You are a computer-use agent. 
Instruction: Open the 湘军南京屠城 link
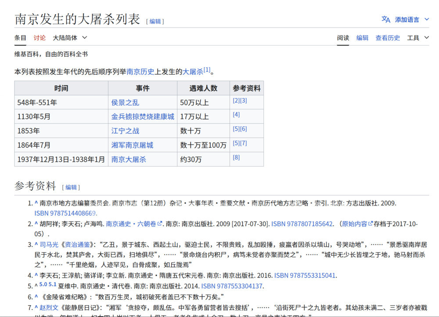[132, 145]
